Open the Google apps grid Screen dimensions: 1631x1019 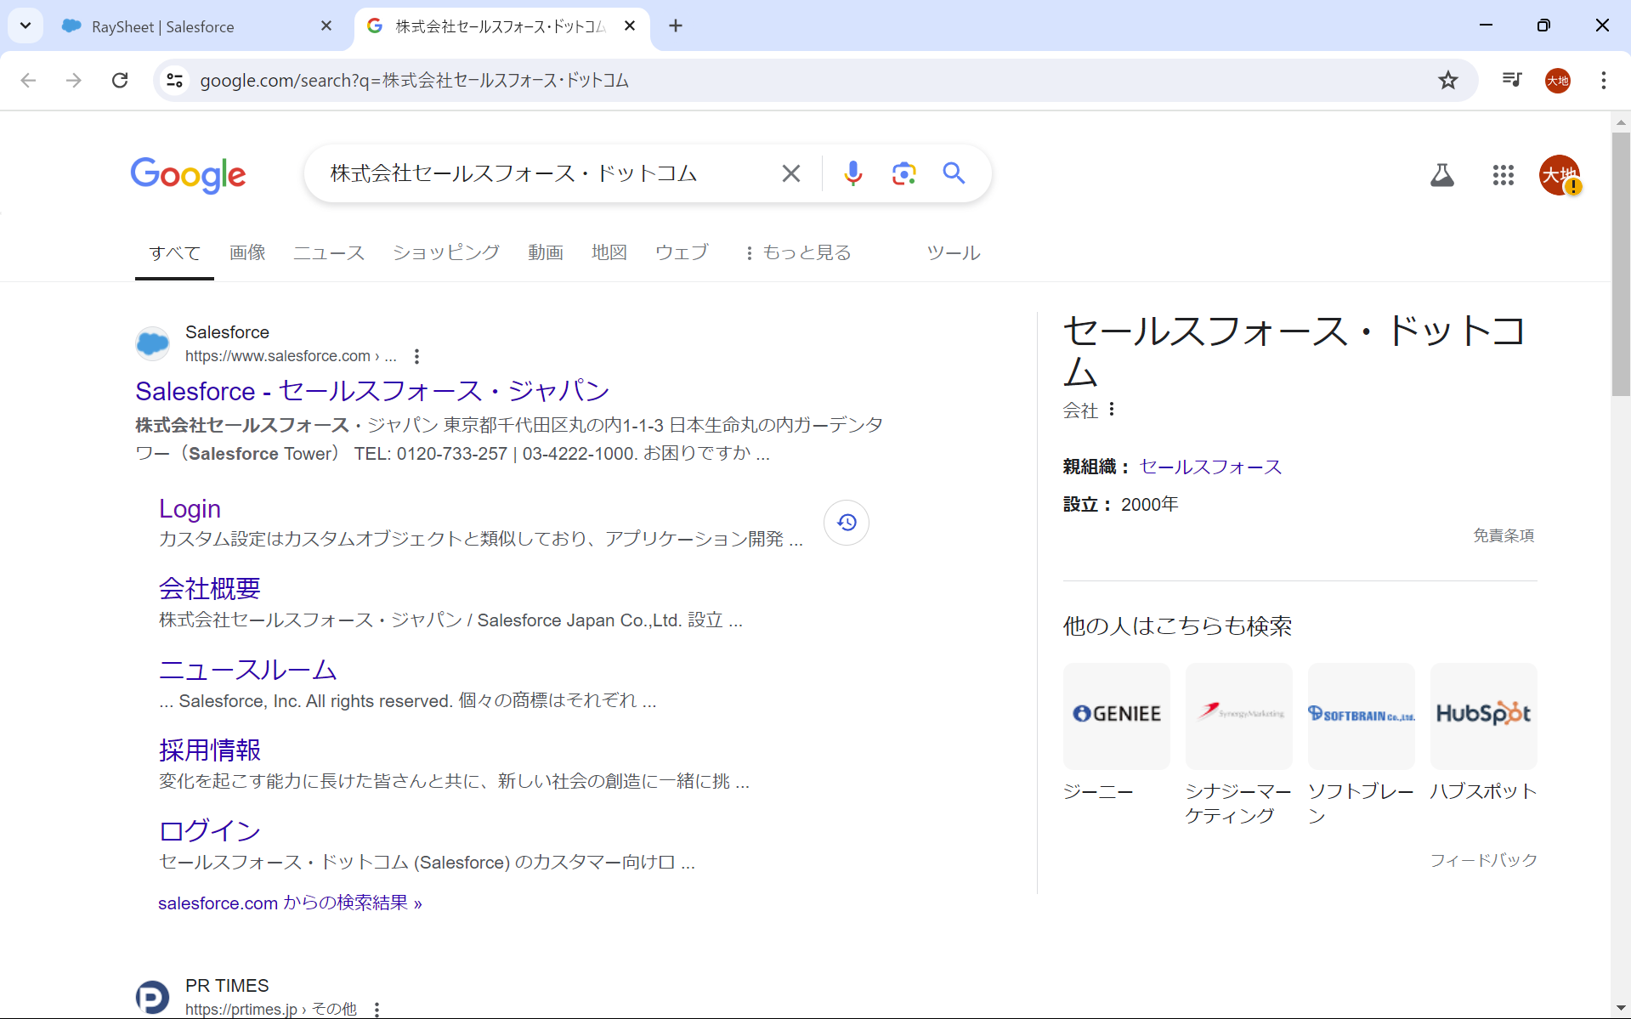(1503, 175)
